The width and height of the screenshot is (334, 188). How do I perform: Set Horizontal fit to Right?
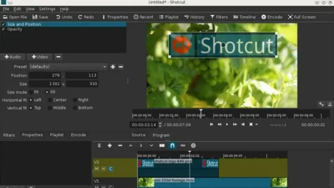coord(80,100)
